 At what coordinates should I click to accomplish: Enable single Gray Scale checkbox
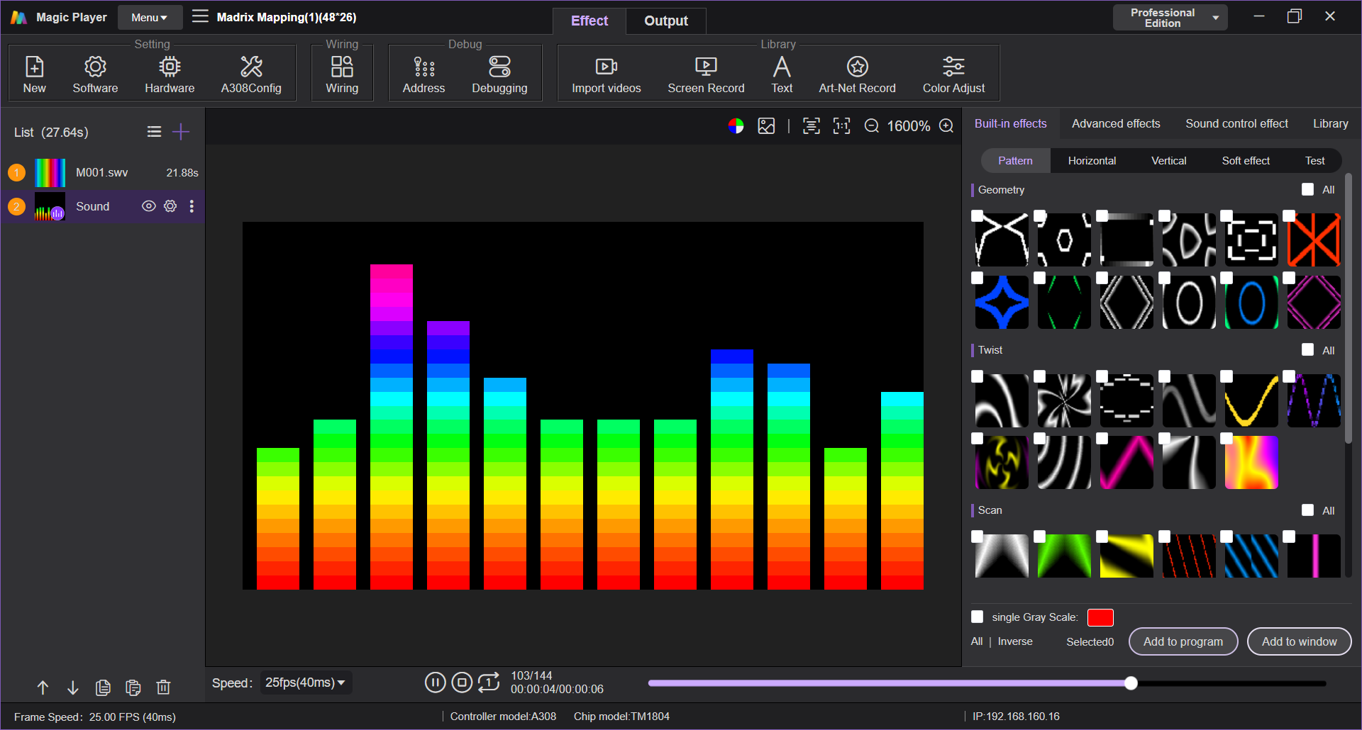977,617
